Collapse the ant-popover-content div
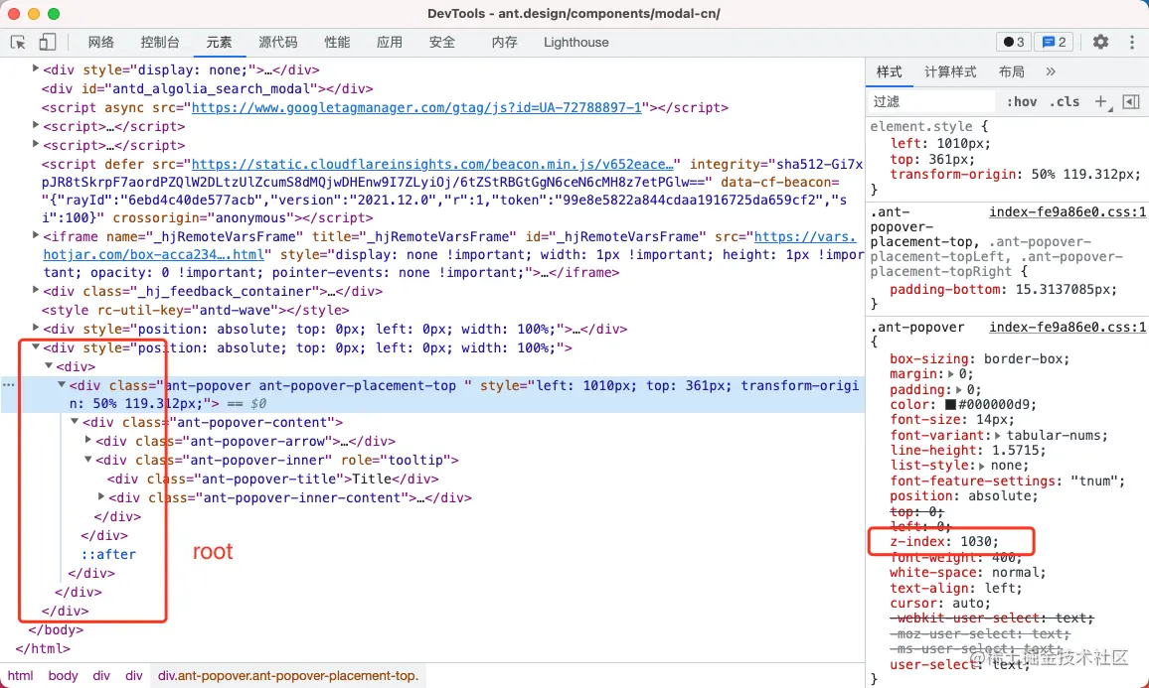Viewport: 1149px width, 688px height. tap(75, 421)
